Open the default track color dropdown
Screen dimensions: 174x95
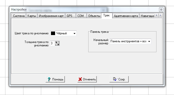[74, 34]
